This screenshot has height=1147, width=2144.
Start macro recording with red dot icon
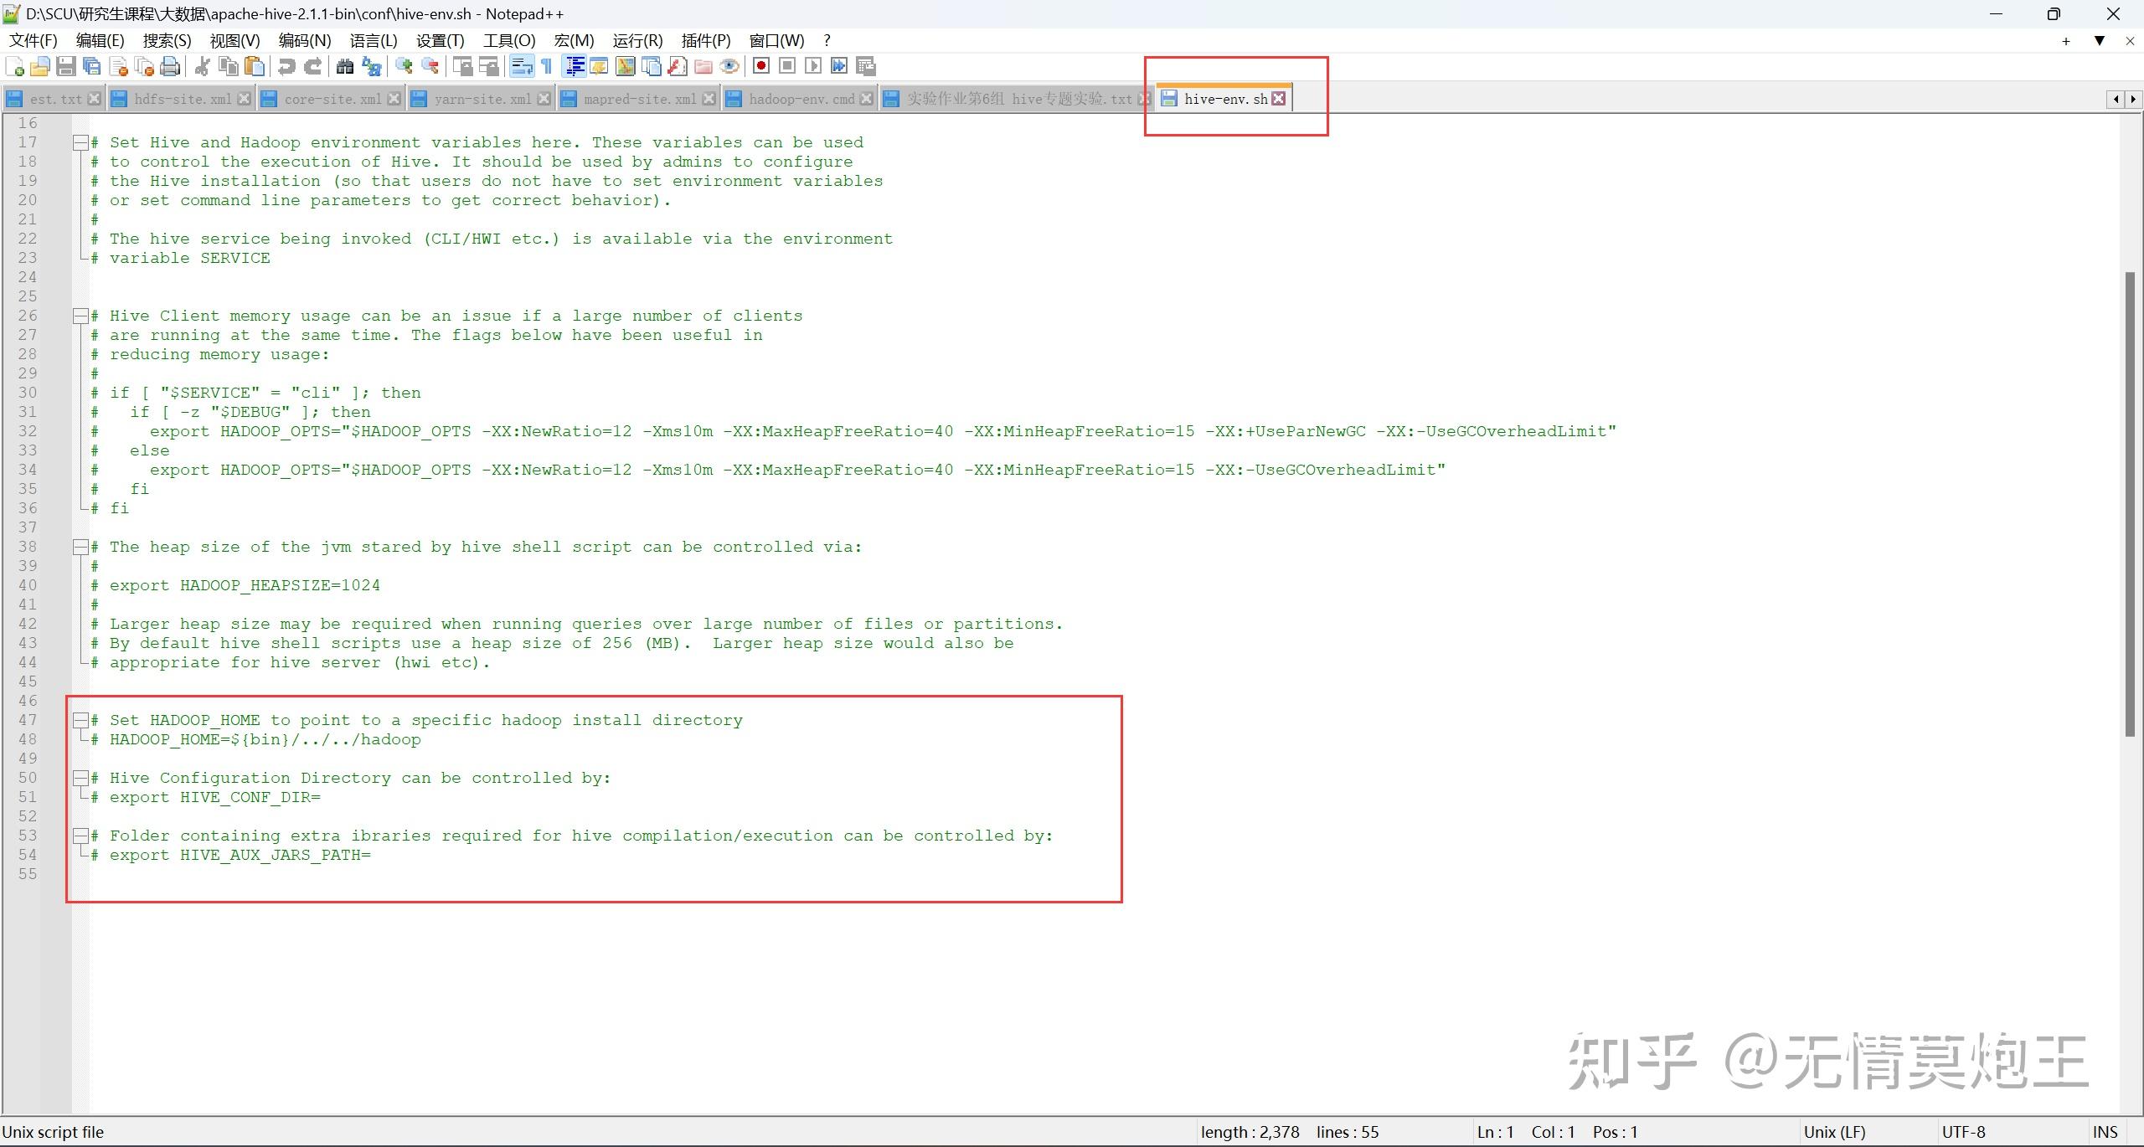pos(760,66)
